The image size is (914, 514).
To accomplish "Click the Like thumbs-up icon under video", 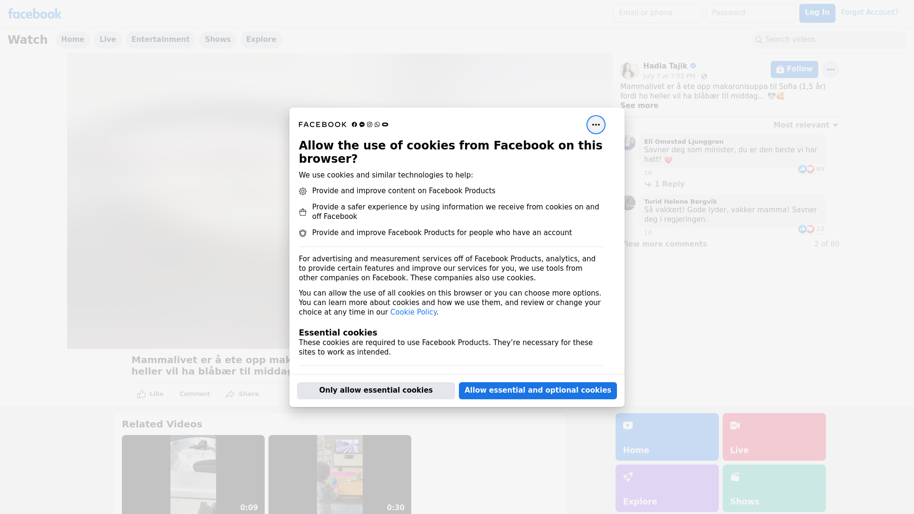I will [x=141, y=394].
